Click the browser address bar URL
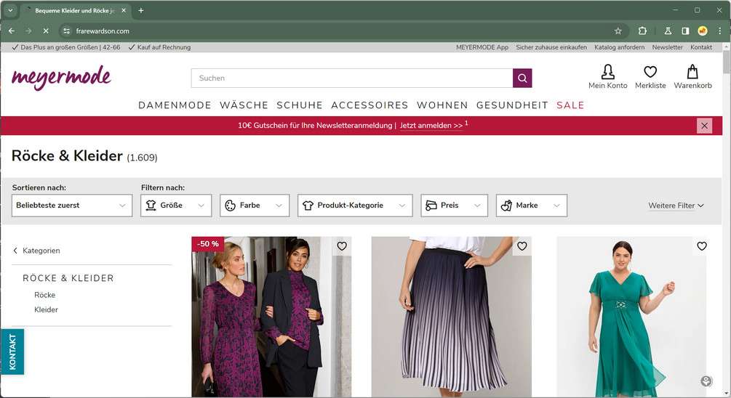Image resolution: width=731 pixels, height=398 pixels. point(103,31)
